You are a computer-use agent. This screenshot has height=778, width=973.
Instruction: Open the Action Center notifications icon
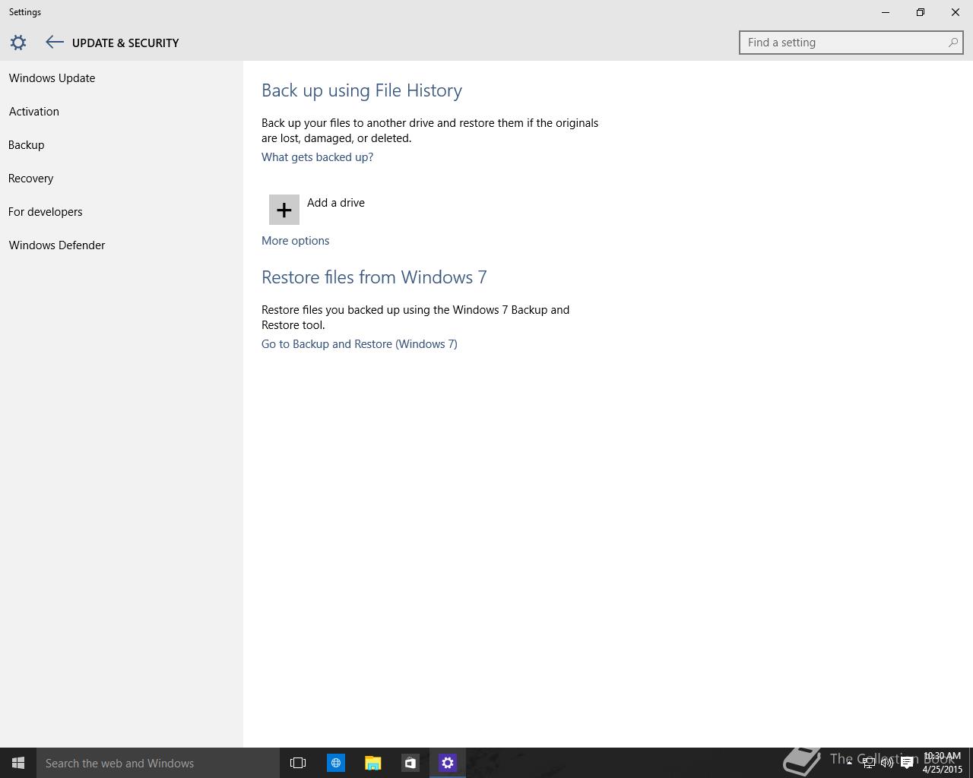click(x=907, y=763)
